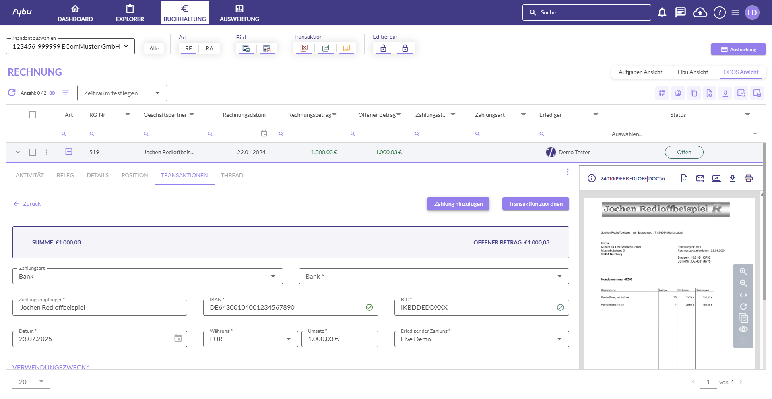The image size is (772, 399).
Task: Open the notifications bell icon
Action: 662,12
